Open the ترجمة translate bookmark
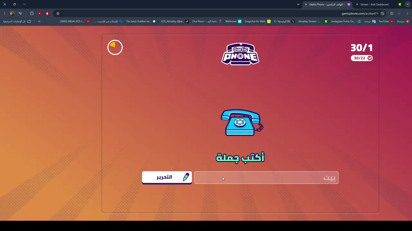The image size is (412, 231). point(370,21)
